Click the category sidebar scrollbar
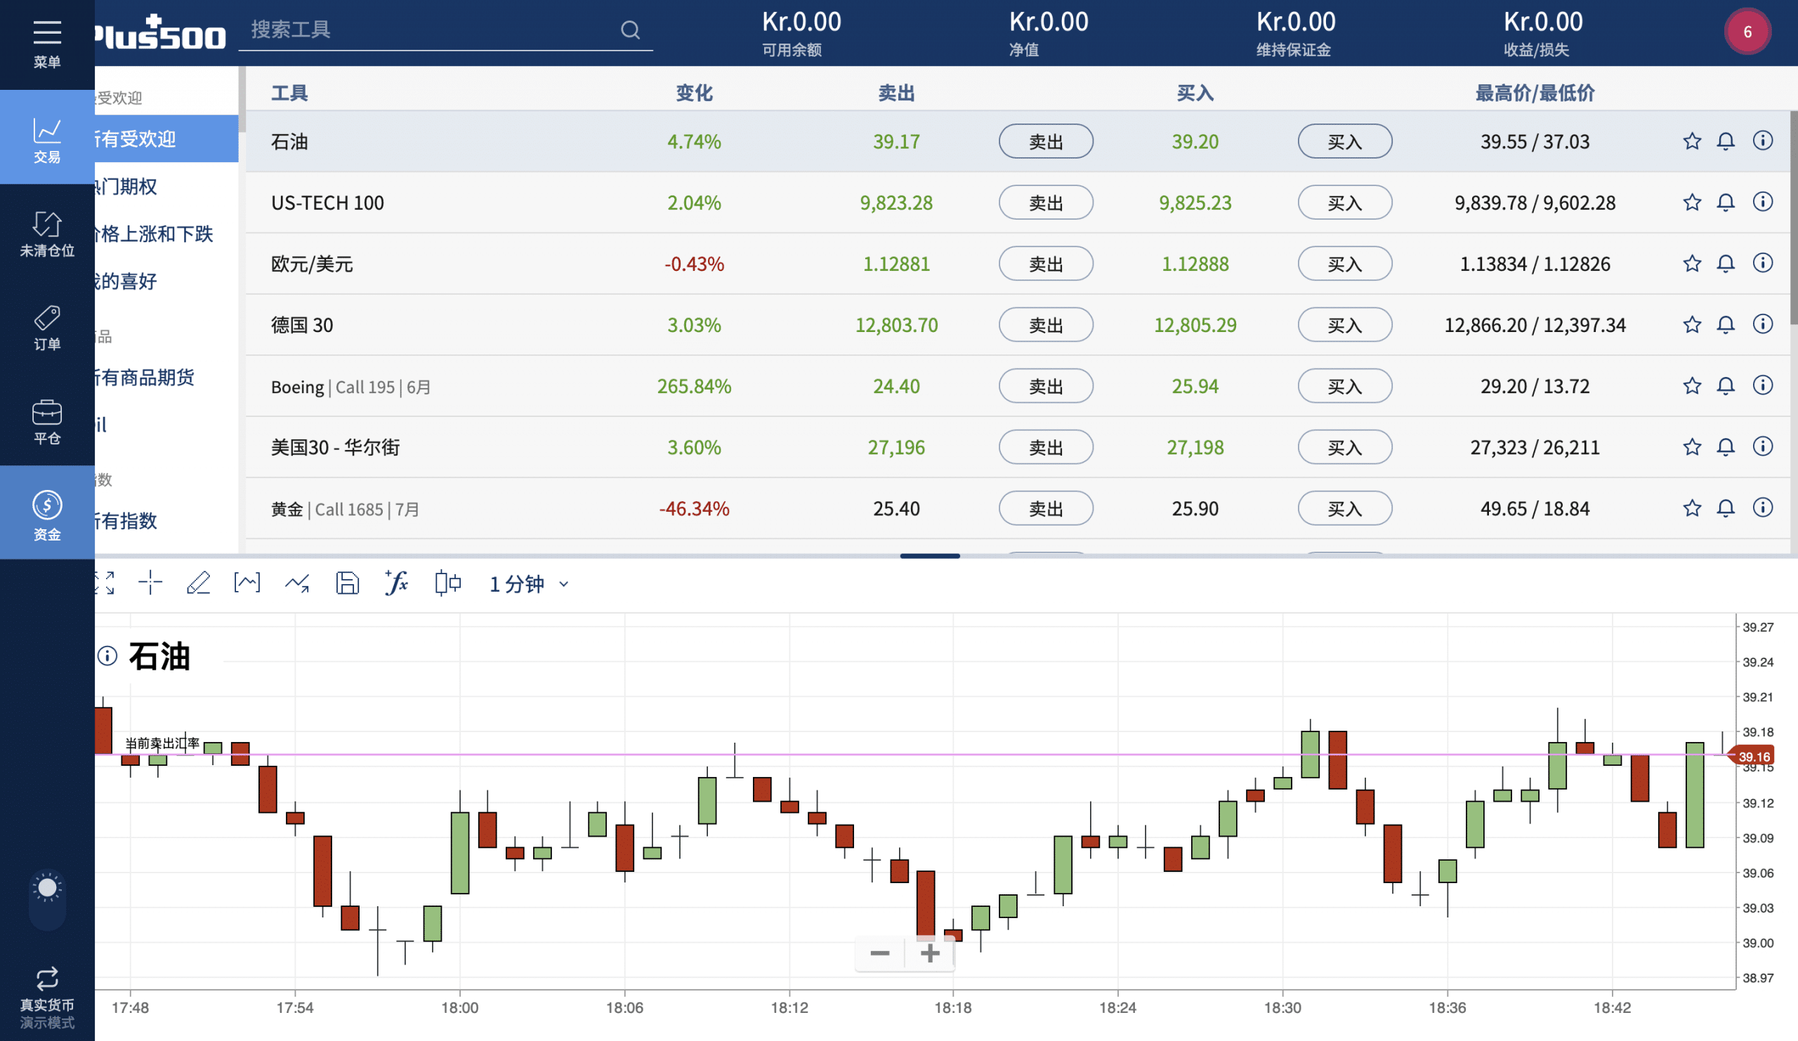This screenshot has width=1798, height=1041. pos(242,100)
